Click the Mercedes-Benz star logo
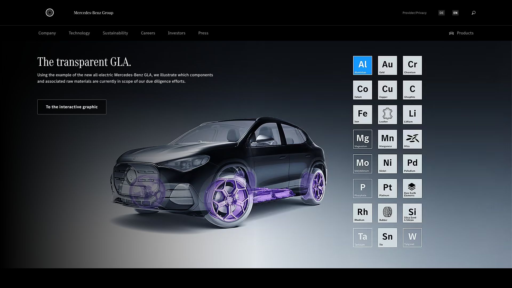The height and width of the screenshot is (288, 512). (50, 13)
